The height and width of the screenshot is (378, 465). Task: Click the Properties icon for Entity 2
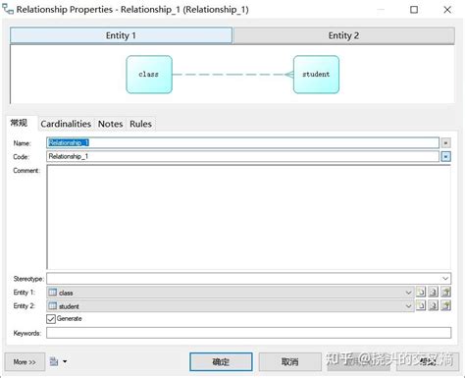click(x=445, y=305)
